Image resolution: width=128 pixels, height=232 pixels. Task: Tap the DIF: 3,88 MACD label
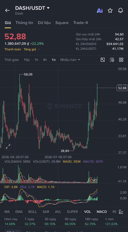tap(11, 187)
